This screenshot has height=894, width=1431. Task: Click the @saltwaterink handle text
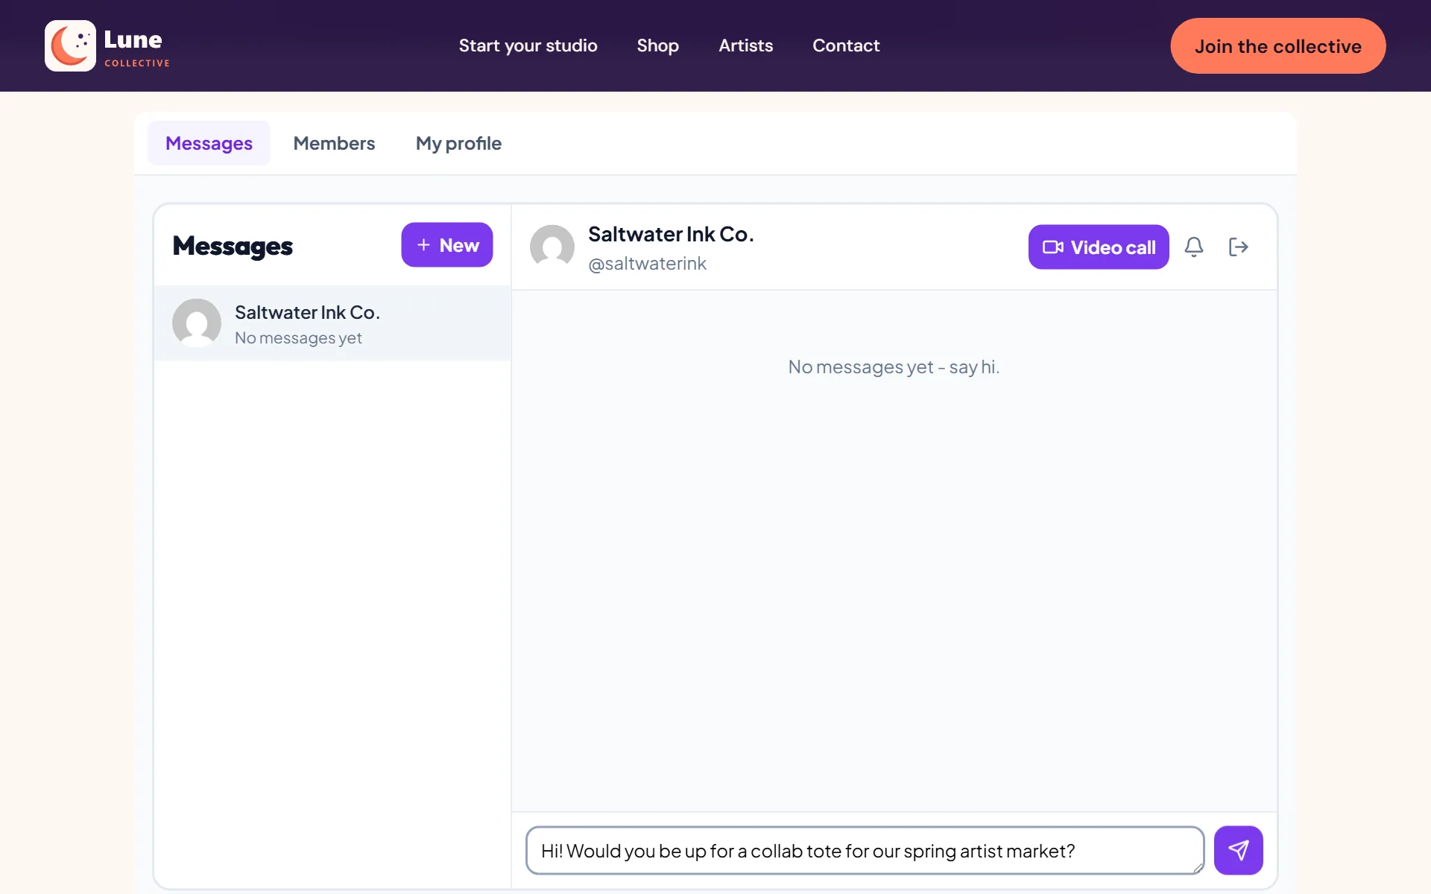tap(647, 264)
